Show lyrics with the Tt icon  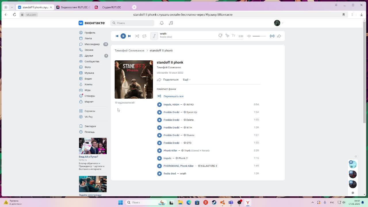[x=233, y=36]
